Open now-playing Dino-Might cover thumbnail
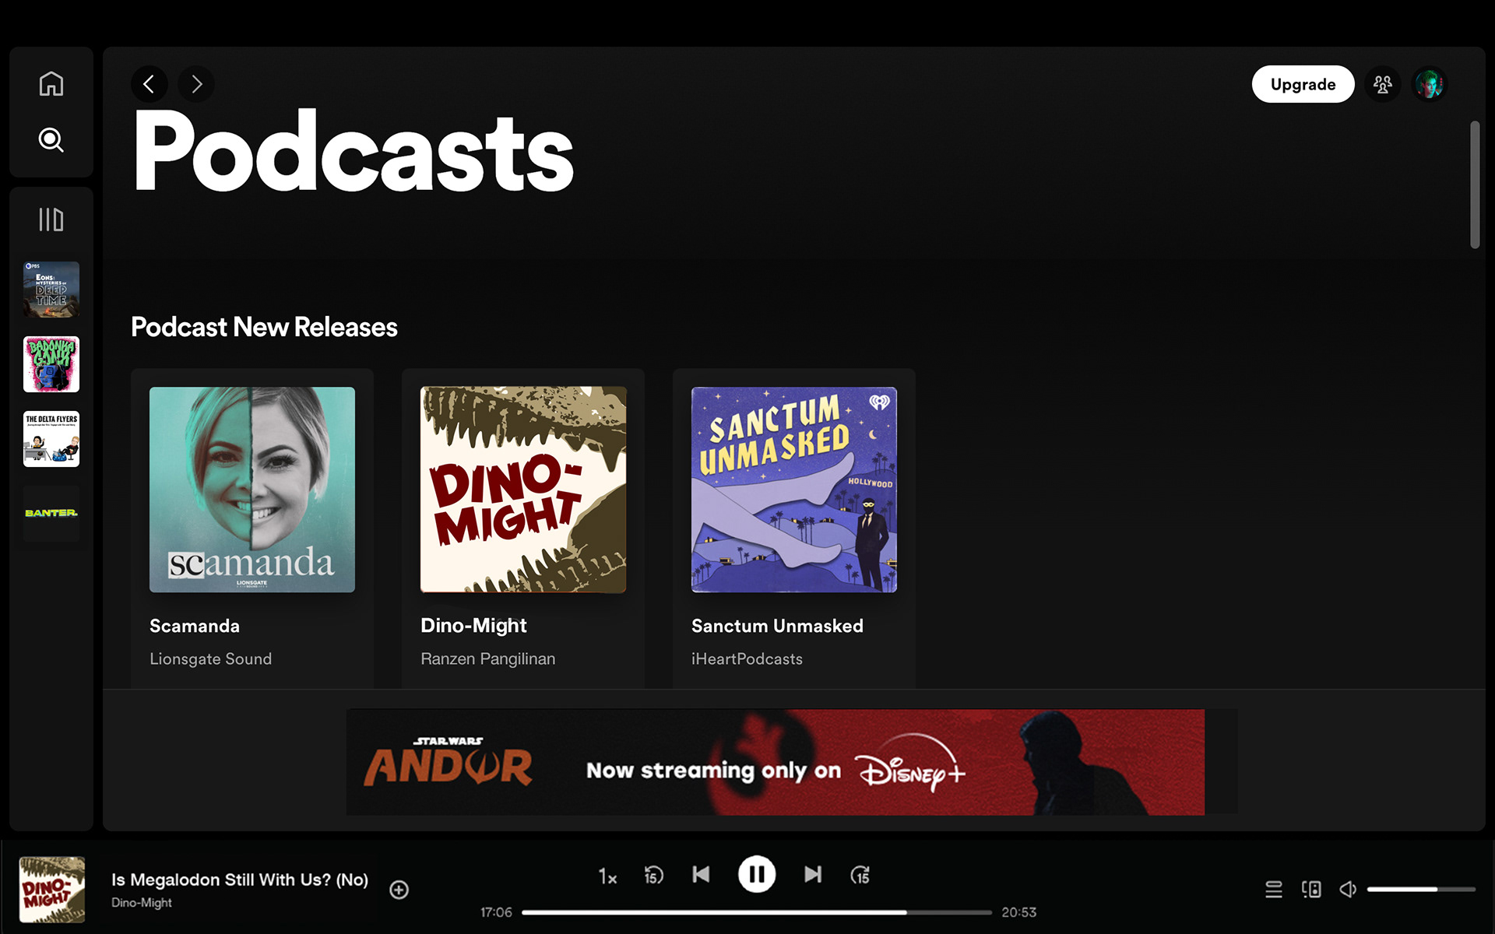This screenshot has width=1495, height=934. [52, 890]
